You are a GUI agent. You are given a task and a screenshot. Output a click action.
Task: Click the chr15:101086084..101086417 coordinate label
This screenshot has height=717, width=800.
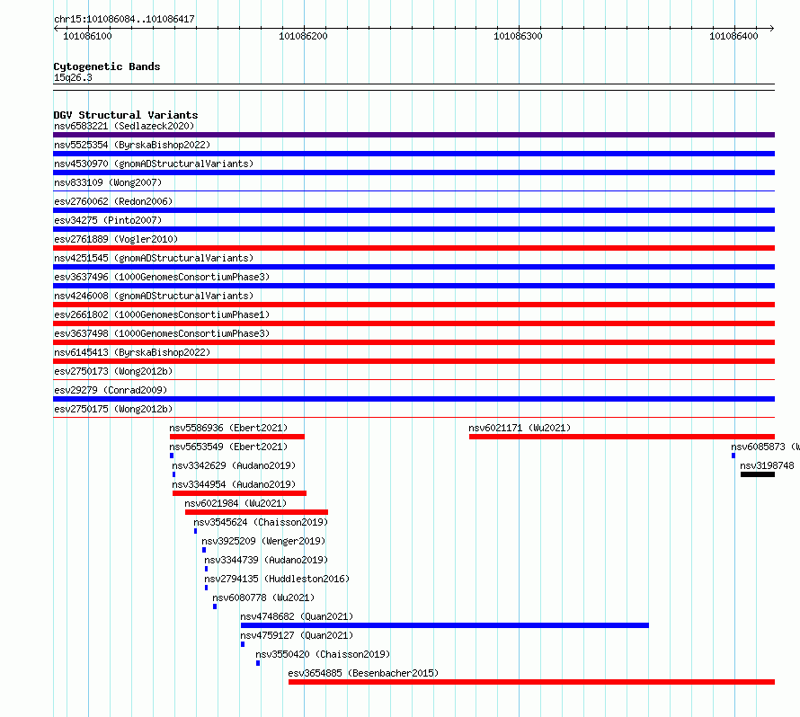(x=124, y=19)
